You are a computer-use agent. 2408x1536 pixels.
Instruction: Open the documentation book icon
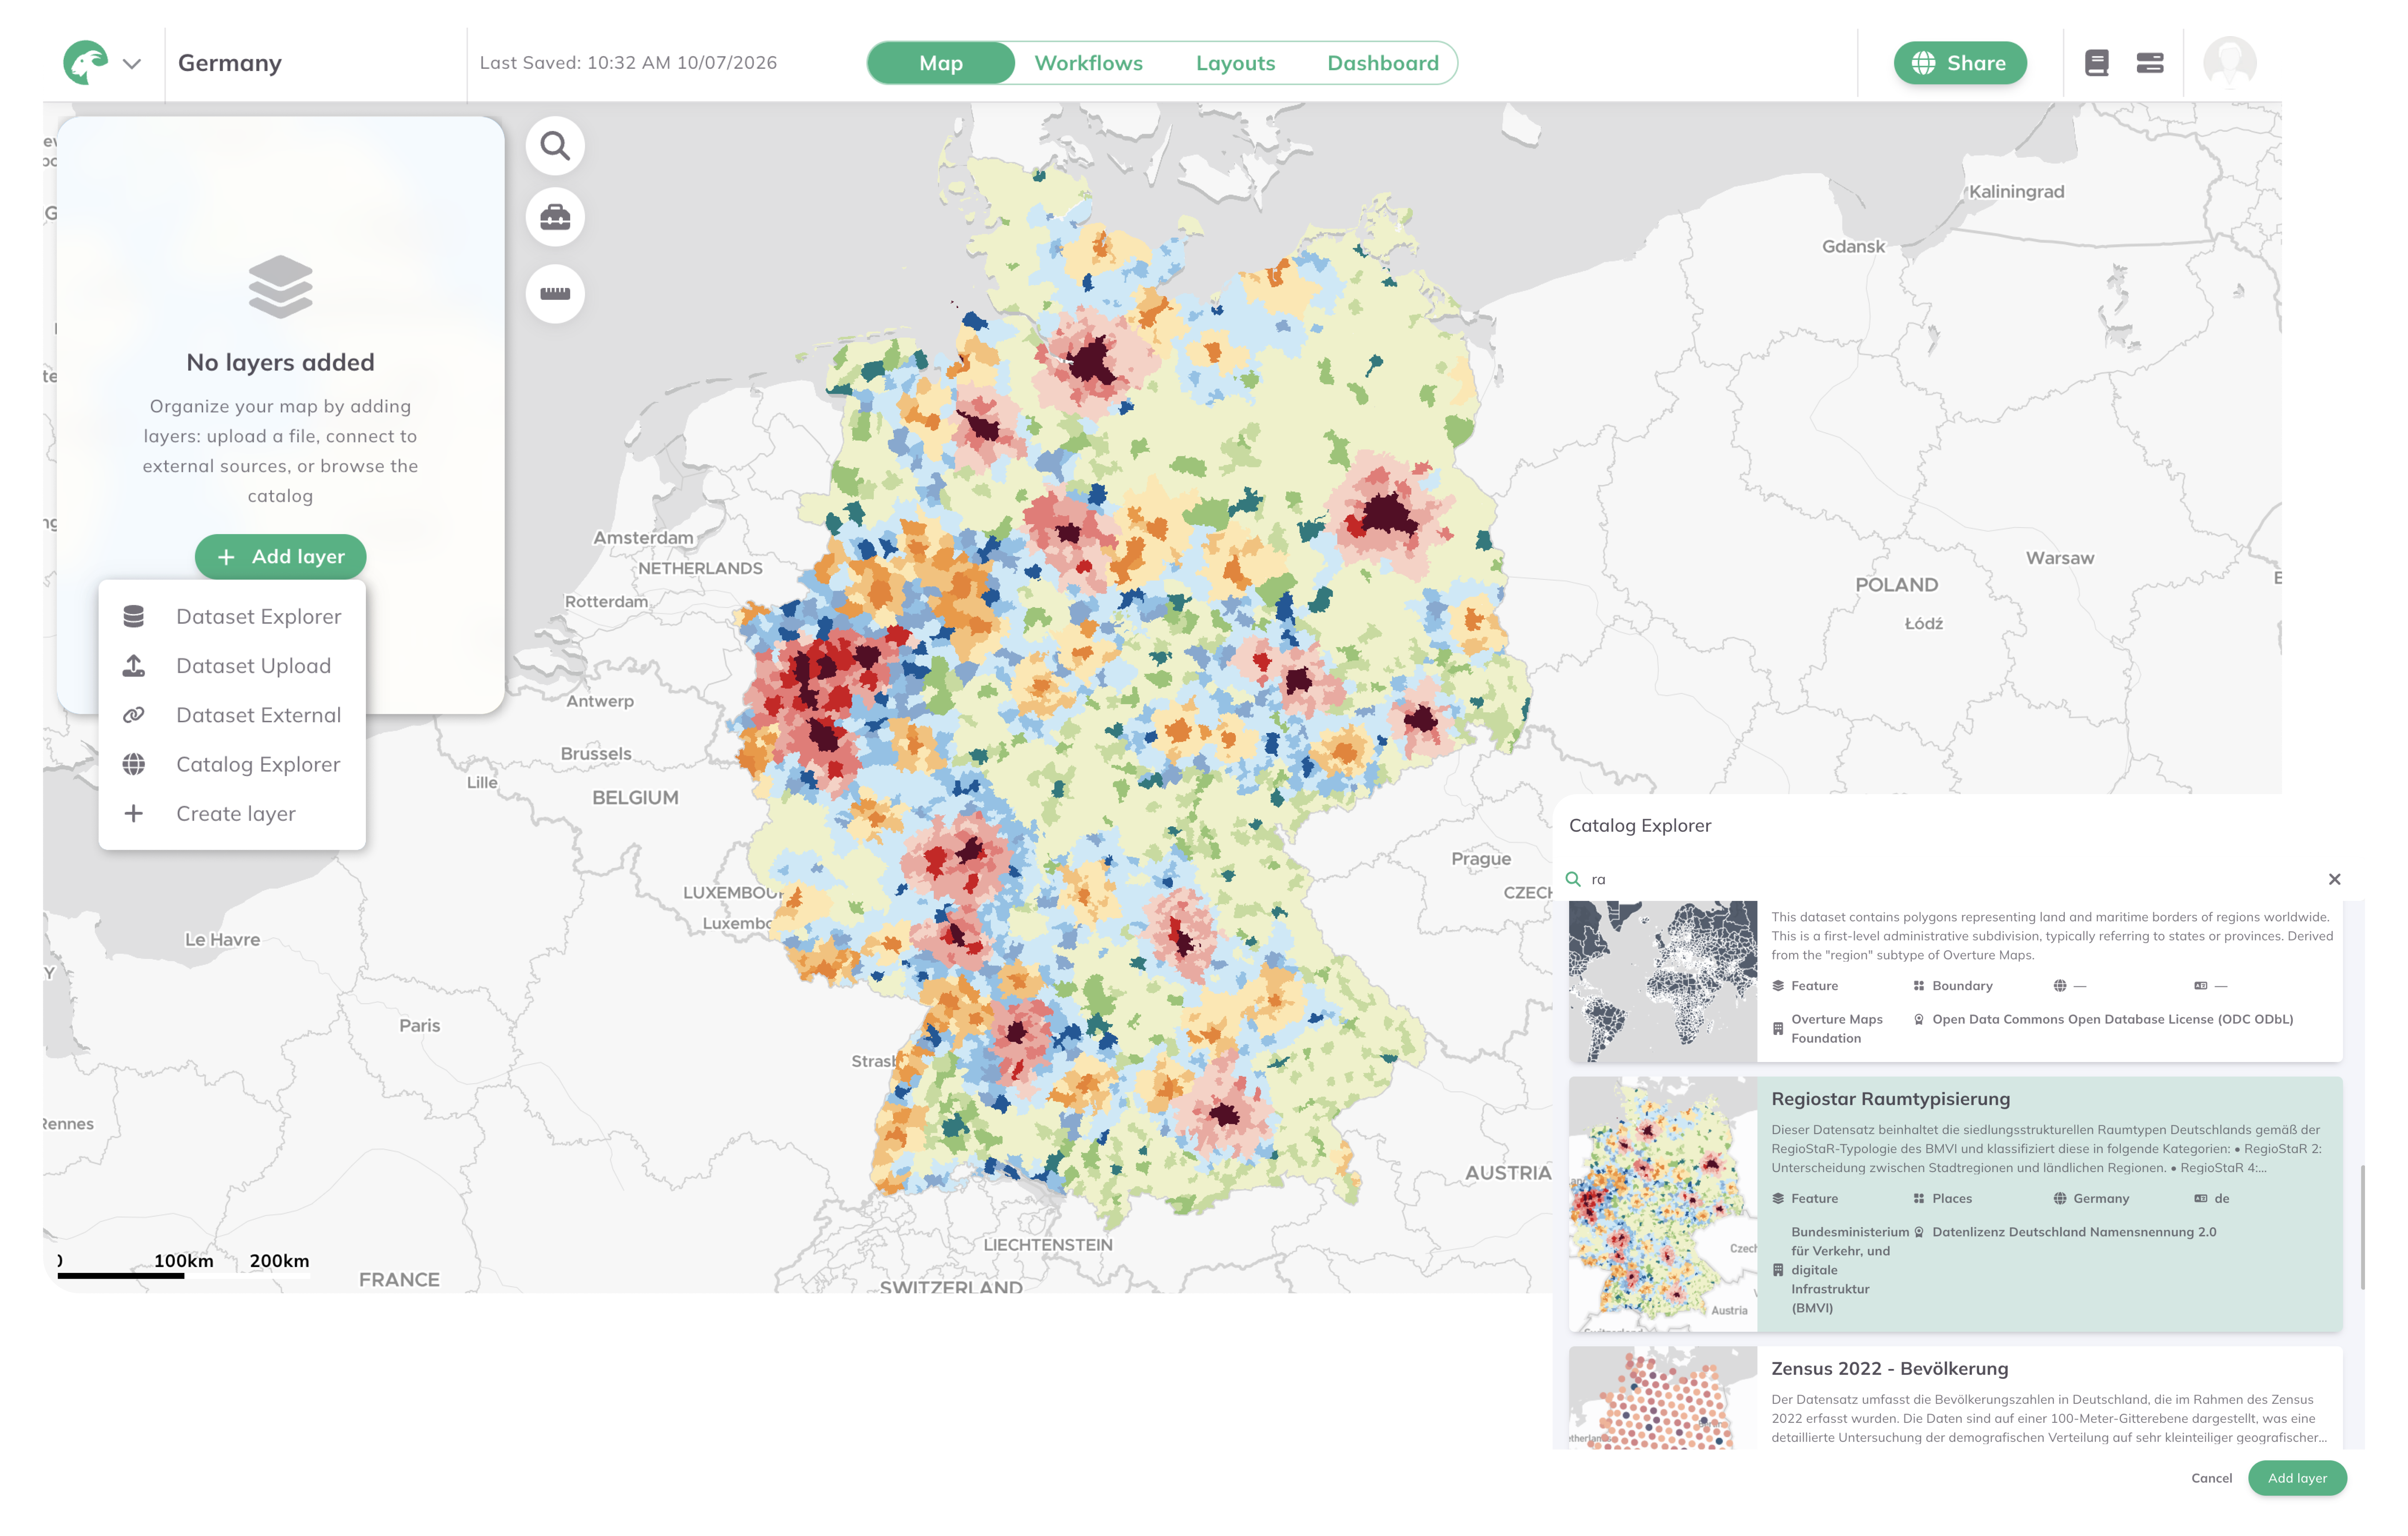pyautogui.click(x=2097, y=63)
